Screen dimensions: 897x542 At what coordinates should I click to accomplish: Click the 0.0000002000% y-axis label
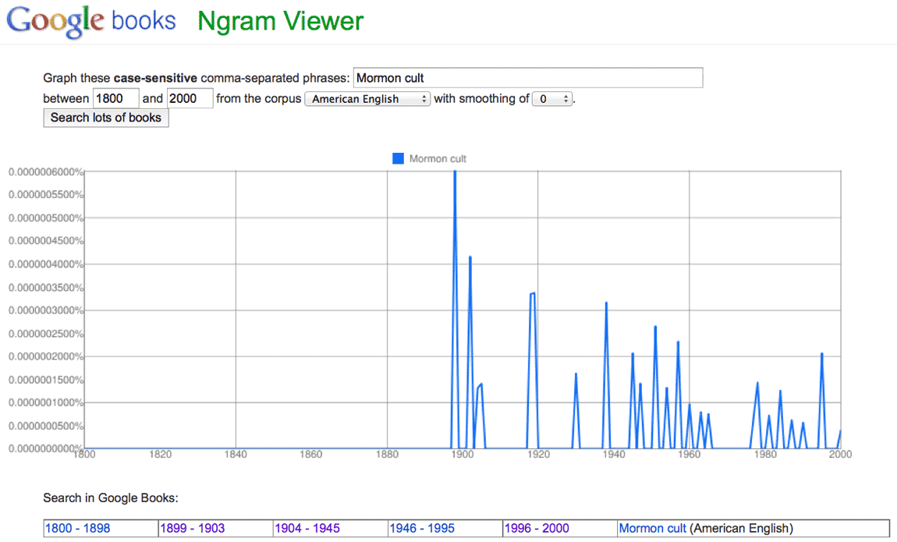pos(46,356)
